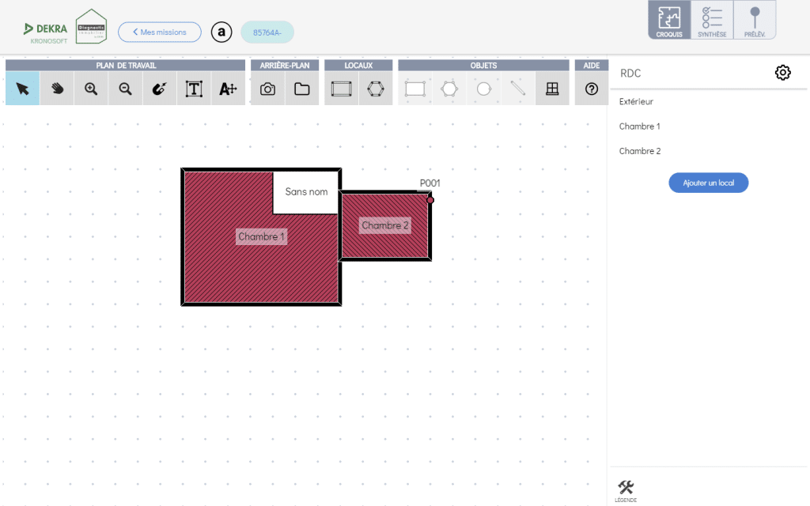Viewport: 810px width, 506px height.
Task: Click the zoom out magnifier
Action: coord(125,89)
